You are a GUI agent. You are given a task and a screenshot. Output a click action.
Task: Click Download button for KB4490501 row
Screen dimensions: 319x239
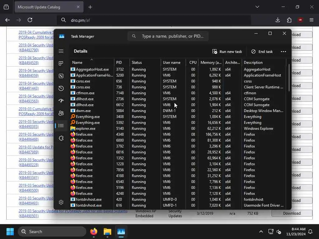[292, 213]
